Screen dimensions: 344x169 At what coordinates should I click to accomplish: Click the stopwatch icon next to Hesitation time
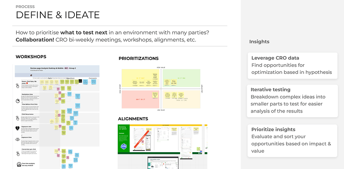18,101
